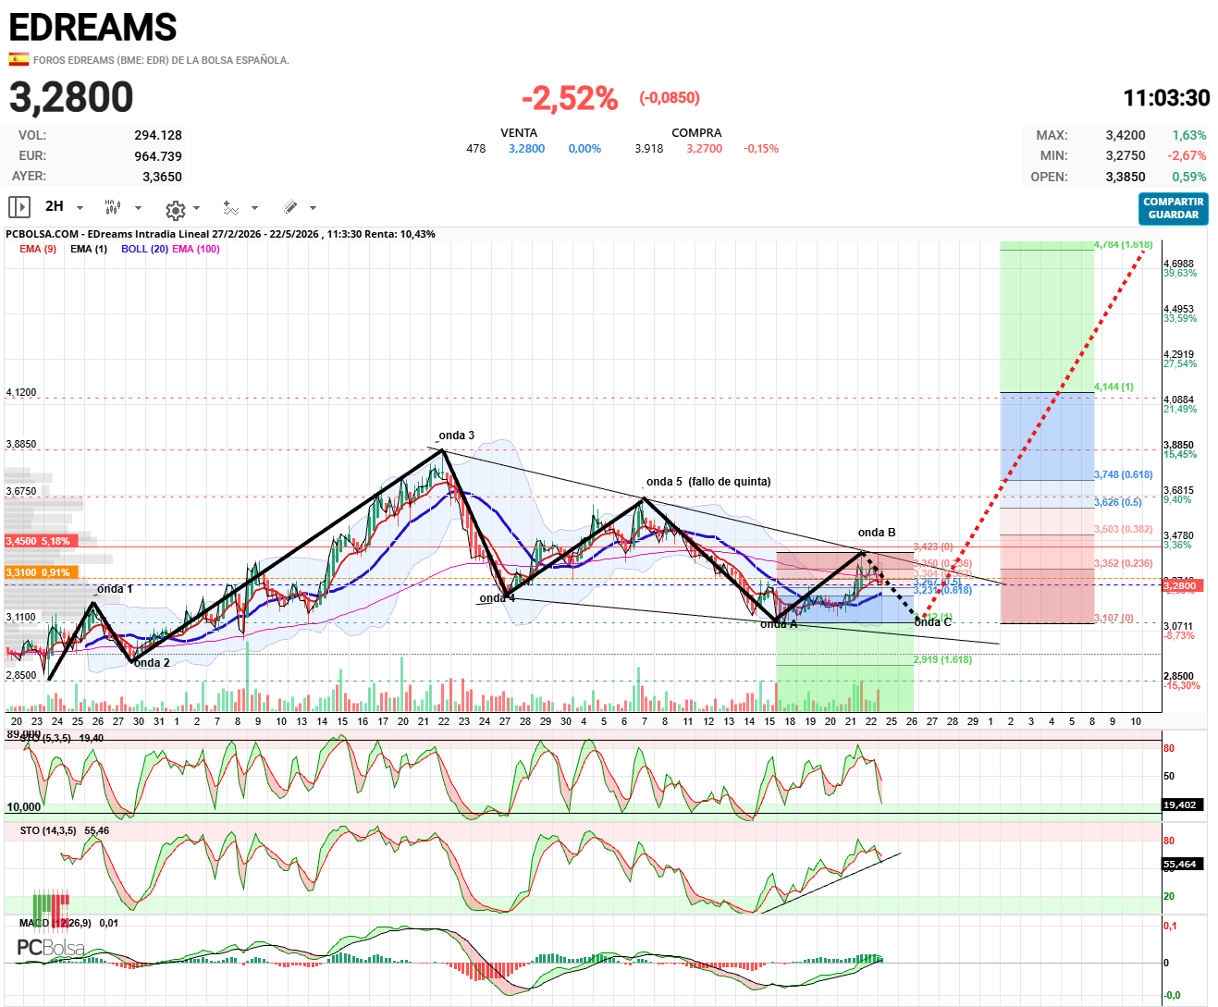Click the OPEN value 3,3850

pos(1126,177)
